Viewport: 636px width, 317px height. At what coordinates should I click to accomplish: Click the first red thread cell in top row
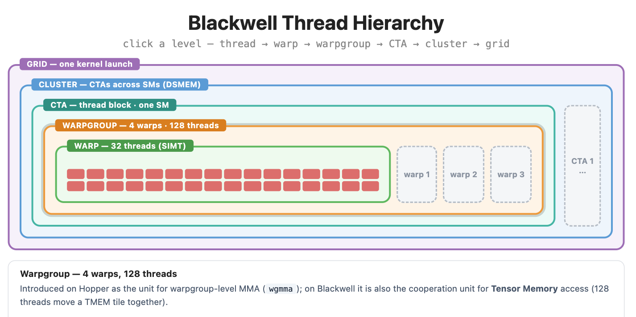click(76, 174)
